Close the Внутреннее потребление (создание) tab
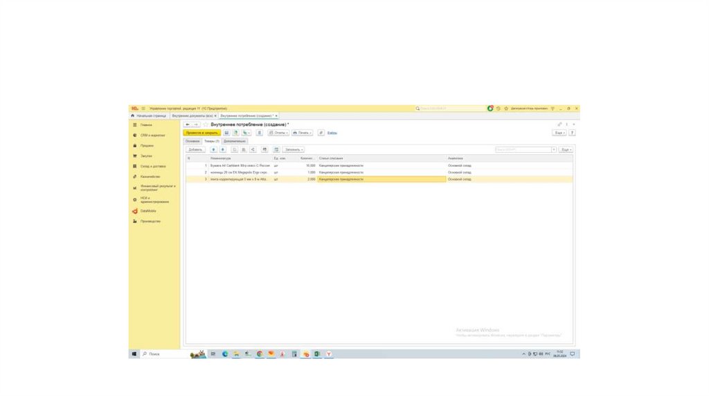This screenshot has width=709, height=397. point(276,116)
